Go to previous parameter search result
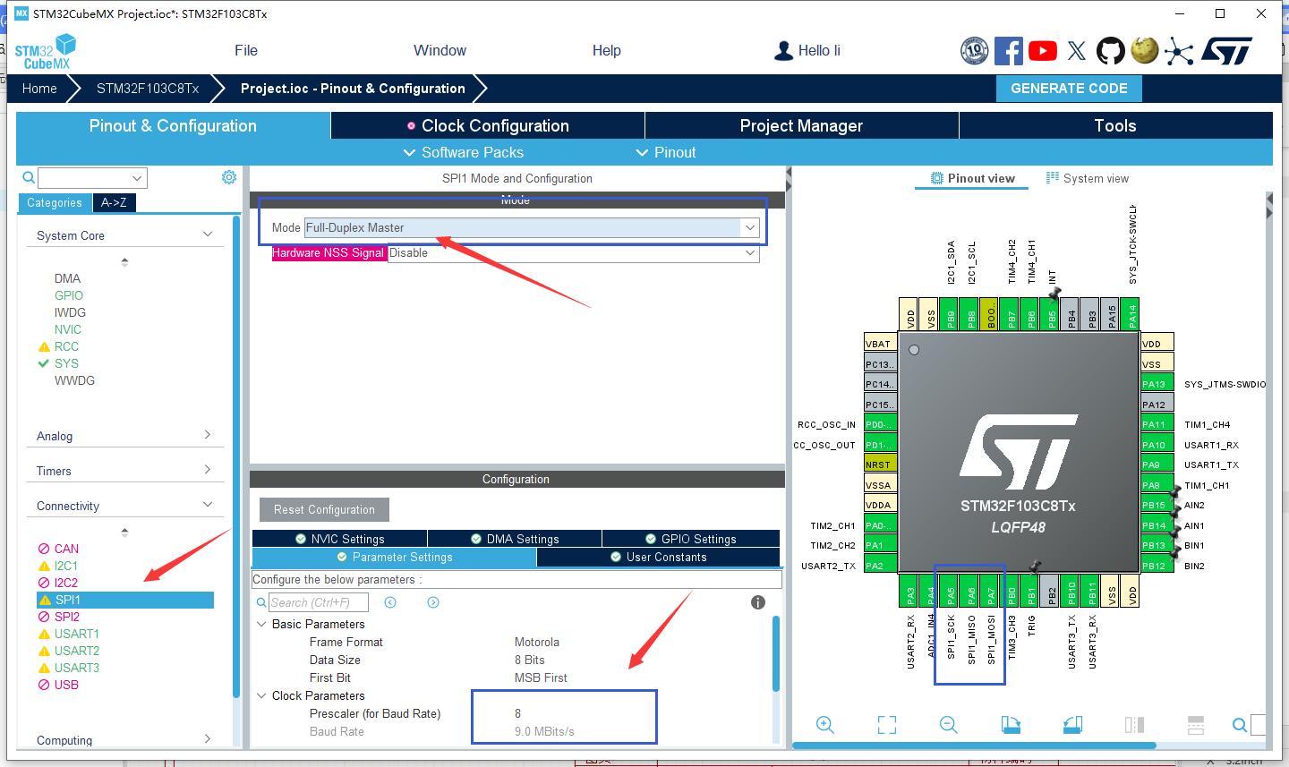Image resolution: width=1289 pixels, height=767 pixels. point(390,602)
